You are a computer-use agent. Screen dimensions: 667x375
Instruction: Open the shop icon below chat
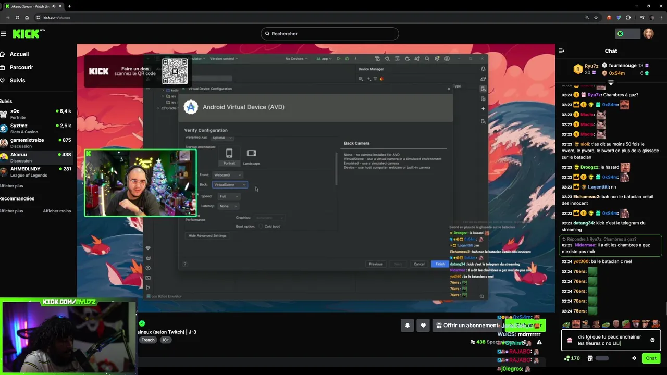(x=590, y=358)
